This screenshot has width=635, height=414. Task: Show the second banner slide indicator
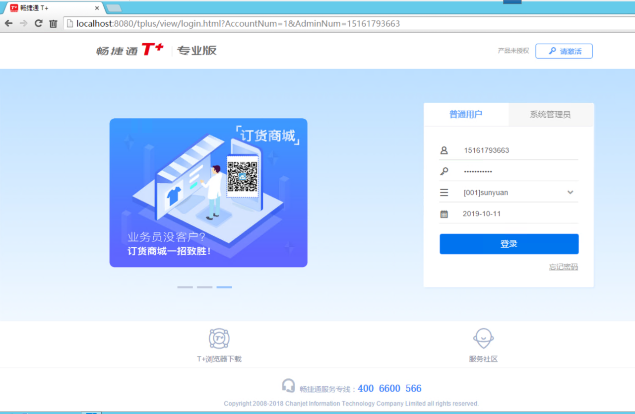[204, 287]
